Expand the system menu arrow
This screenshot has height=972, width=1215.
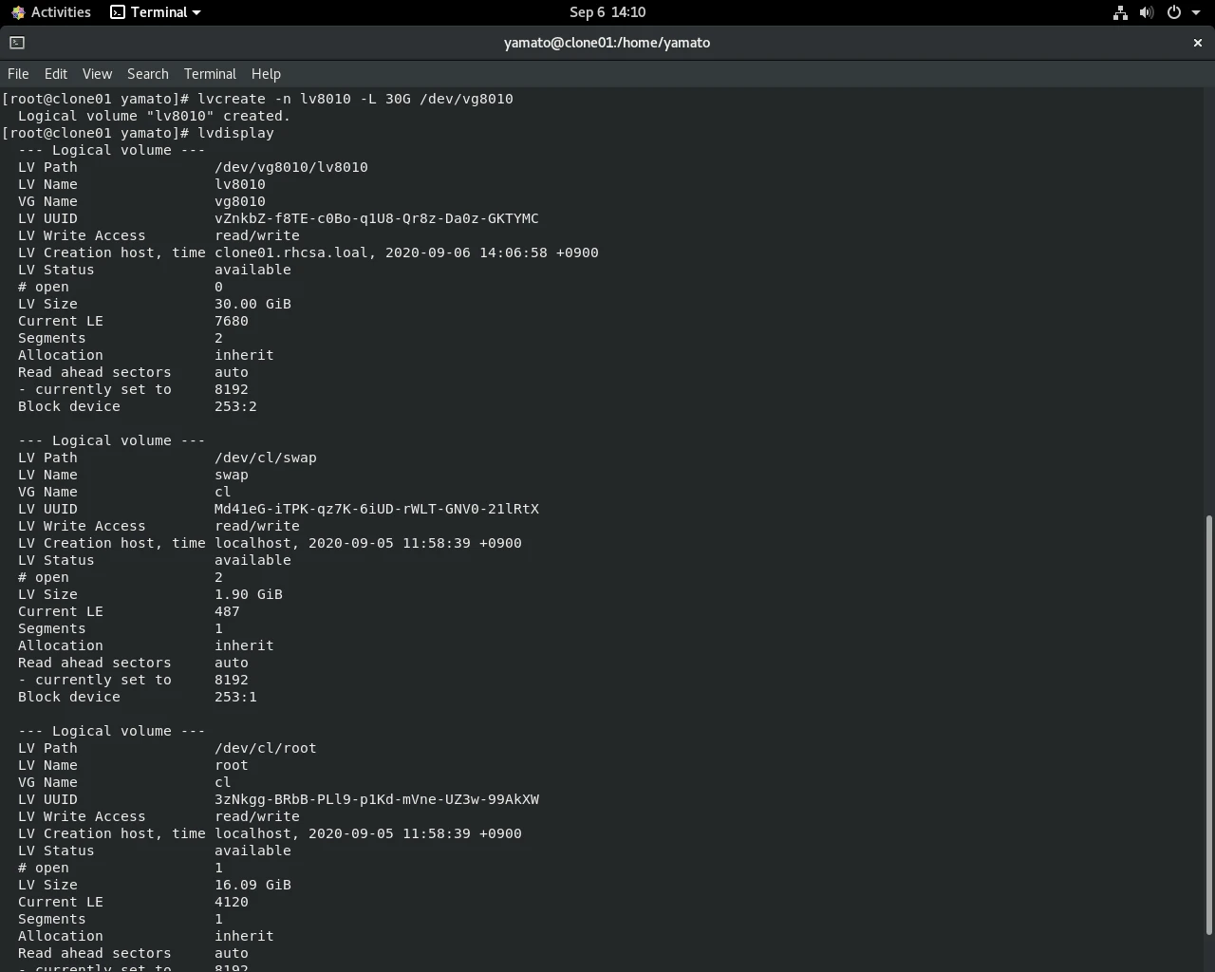tap(1196, 12)
